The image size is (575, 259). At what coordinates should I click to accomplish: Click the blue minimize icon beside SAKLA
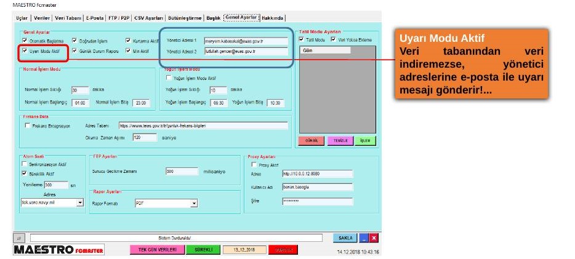click(364, 238)
